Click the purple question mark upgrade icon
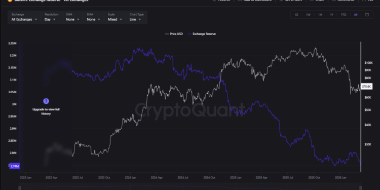The height and width of the screenshot is (190, 380). [46, 101]
